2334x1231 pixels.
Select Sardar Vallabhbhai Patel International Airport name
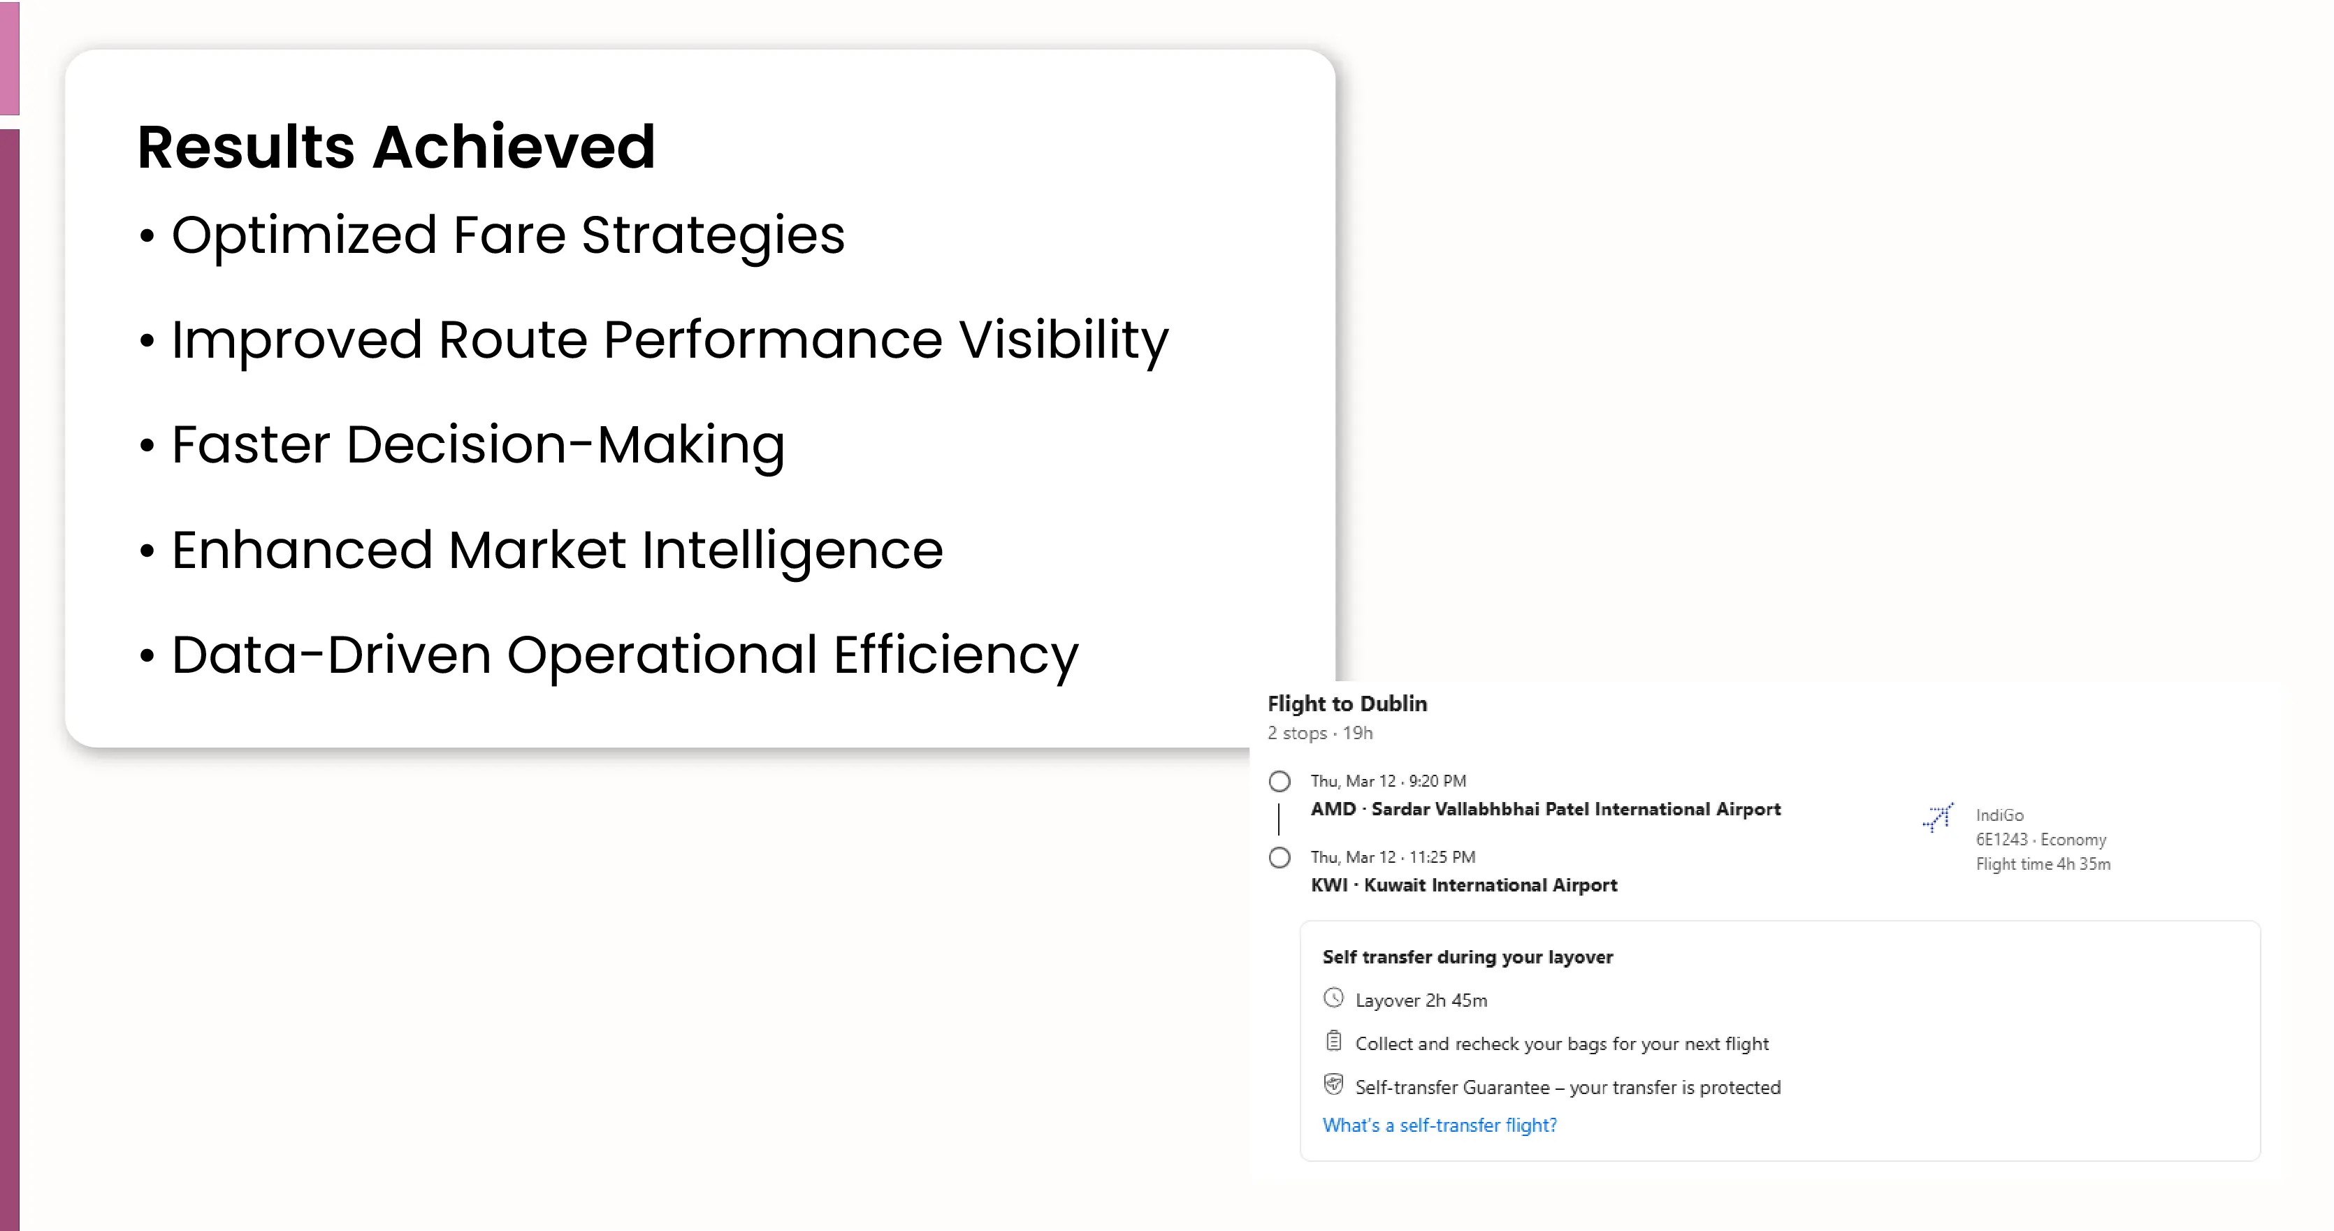click(x=1576, y=809)
